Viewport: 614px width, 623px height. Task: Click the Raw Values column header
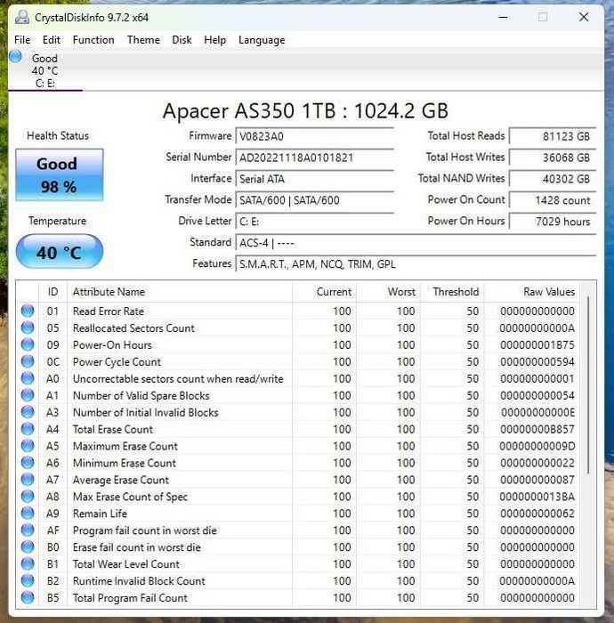pos(532,292)
